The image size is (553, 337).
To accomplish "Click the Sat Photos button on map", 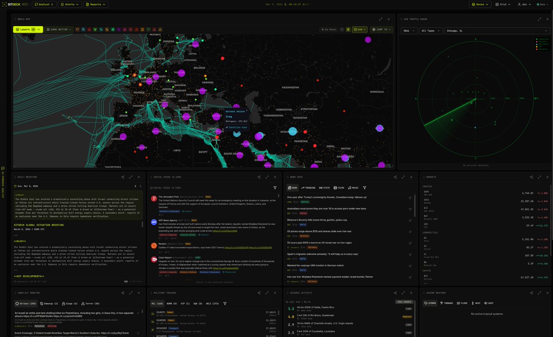I will 329,29.
